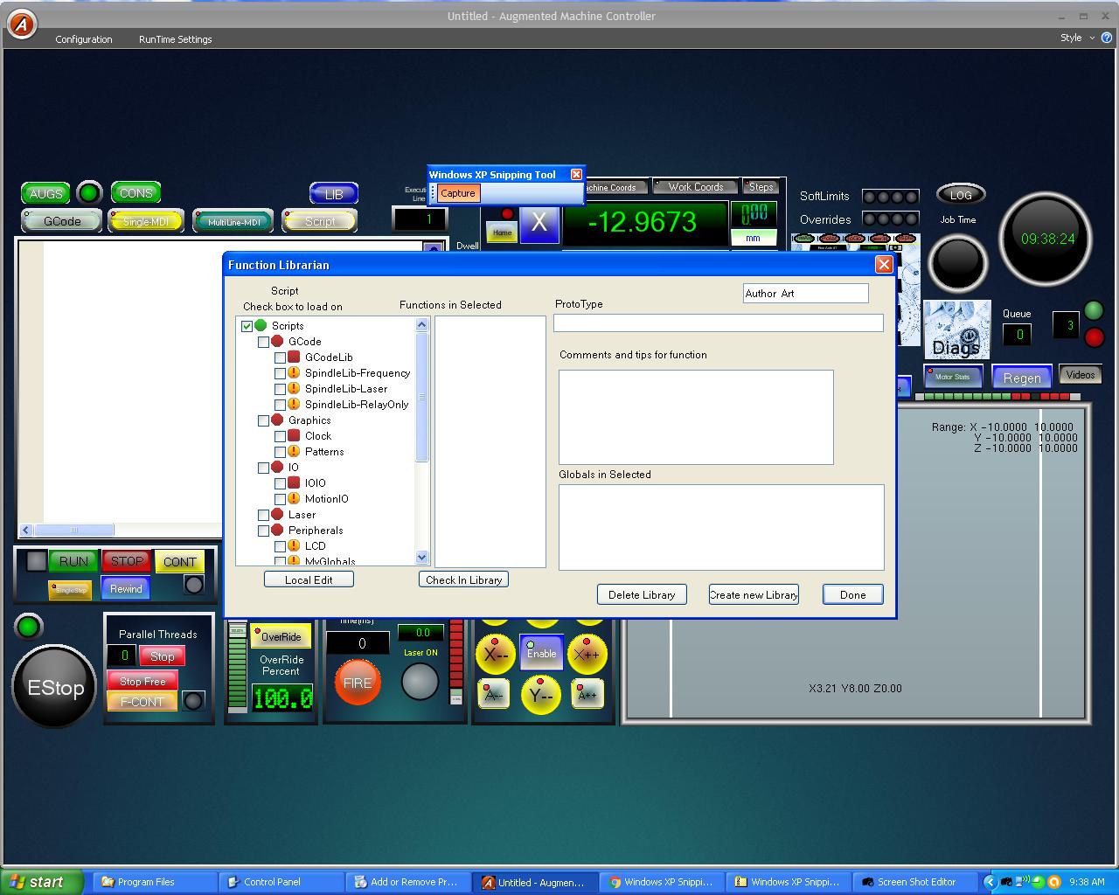Enable the SpindleLib-Laser checkbox

[x=280, y=389]
